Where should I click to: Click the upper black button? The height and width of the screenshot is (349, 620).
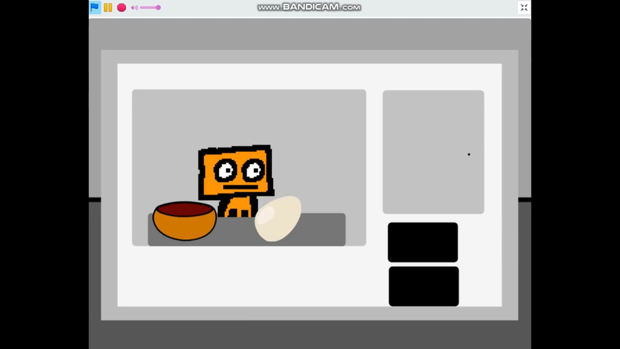pos(422,242)
